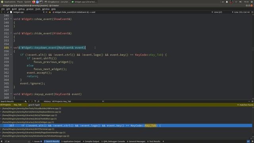Click the Applications menu logo icon
This screenshot has width=254, height=143.
(2, 2)
